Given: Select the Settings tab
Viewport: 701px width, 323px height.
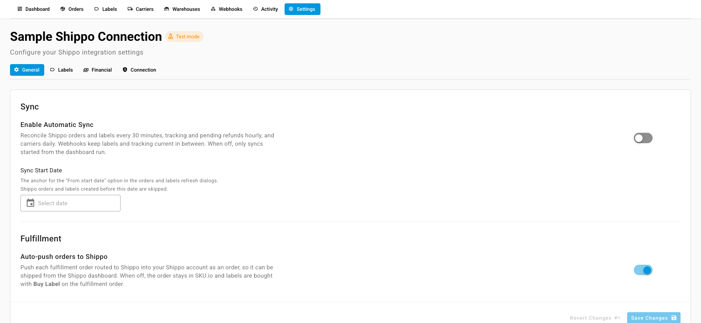Looking at the screenshot, I should point(303,9).
